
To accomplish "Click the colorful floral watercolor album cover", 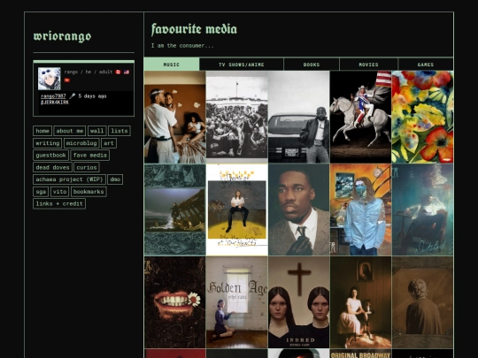I will click(422, 117).
